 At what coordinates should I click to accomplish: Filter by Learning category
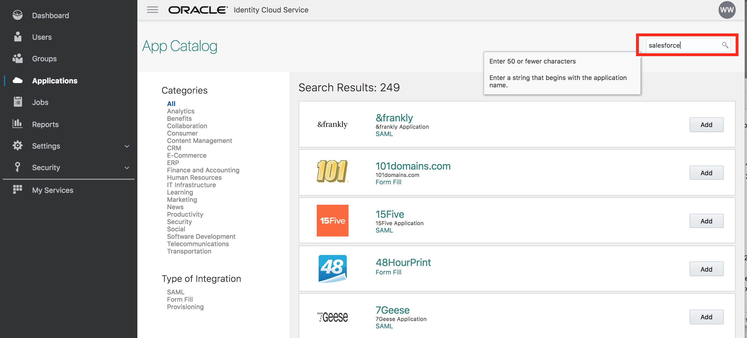click(x=180, y=192)
